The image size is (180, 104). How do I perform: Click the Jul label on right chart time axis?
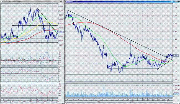pos(167,101)
